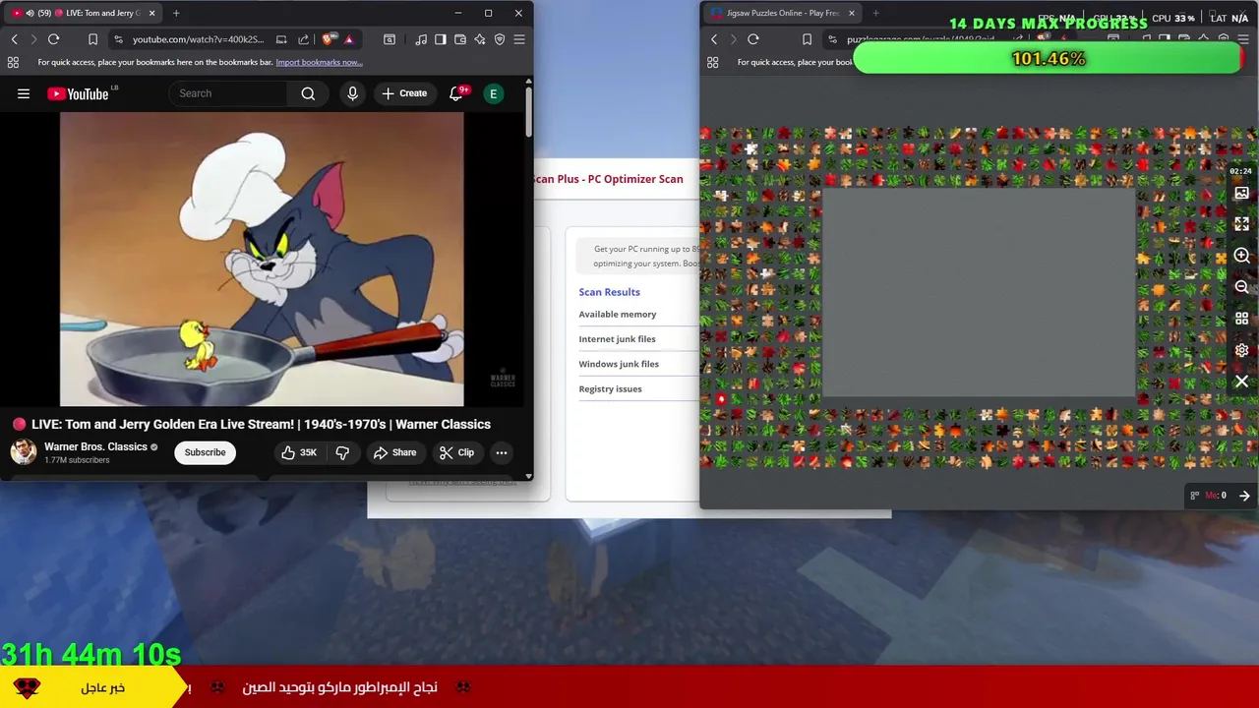Click the YouTube page vertical scrollbar
This screenshot has height=708, width=1259.
529,113
